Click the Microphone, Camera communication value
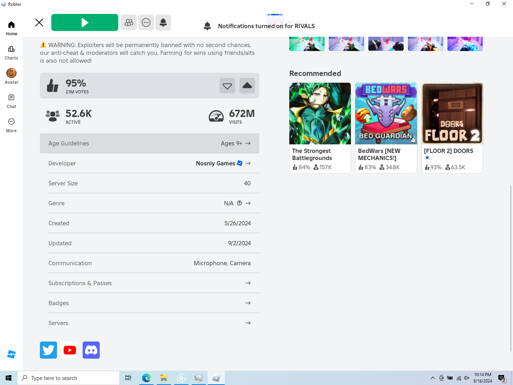Image resolution: width=513 pixels, height=385 pixels. tap(222, 263)
